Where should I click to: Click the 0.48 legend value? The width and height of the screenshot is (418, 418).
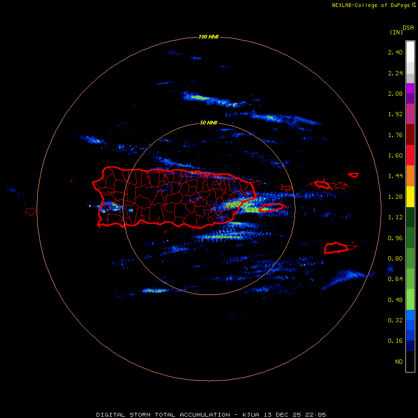(x=395, y=300)
